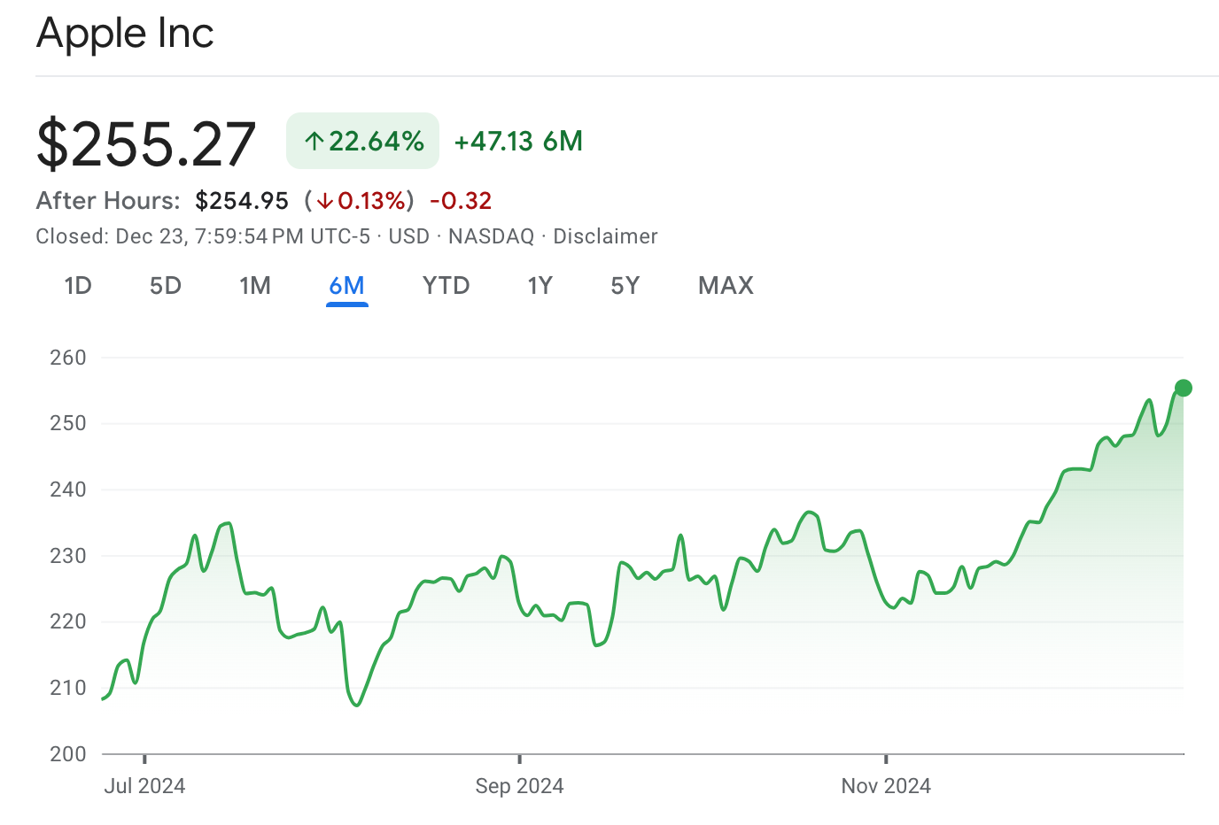This screenshot has width=1219, height=825.
Task: Click the Sep 2024 axis label
Action: (519, 786)
